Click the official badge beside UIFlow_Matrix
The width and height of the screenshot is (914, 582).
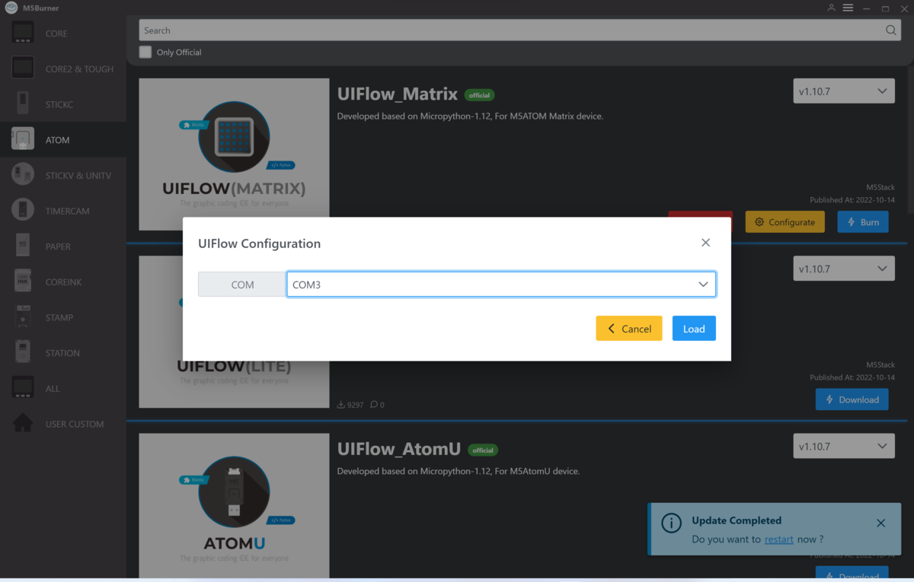[x=480, y=95]
